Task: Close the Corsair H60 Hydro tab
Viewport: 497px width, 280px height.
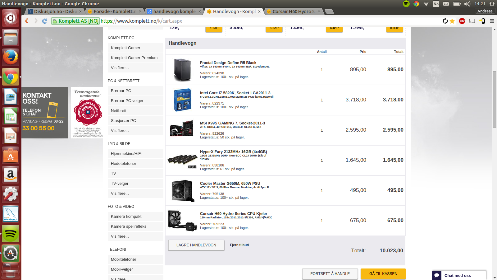Action: 319,12
